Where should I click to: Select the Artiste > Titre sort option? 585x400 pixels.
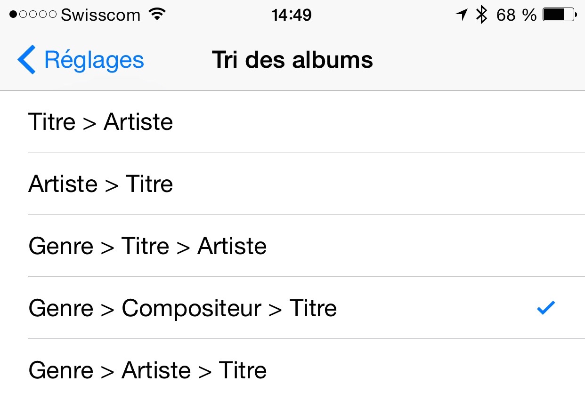292,184
